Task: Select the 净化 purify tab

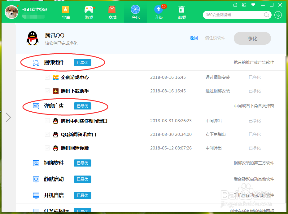Action: coord(135,12)
